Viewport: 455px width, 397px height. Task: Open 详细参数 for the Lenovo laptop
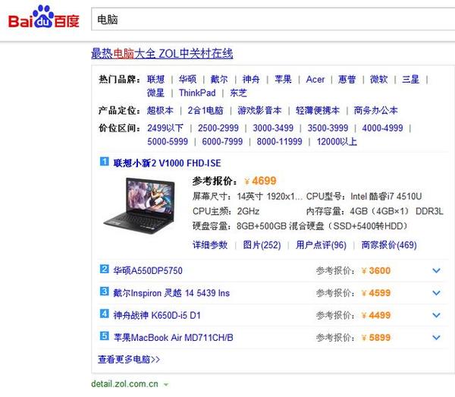[210, 244]
